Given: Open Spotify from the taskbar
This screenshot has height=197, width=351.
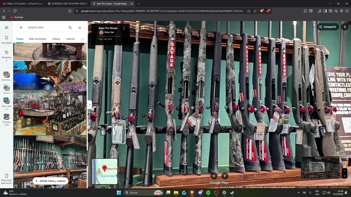Looking at the screenshot, I should (208, 193).
